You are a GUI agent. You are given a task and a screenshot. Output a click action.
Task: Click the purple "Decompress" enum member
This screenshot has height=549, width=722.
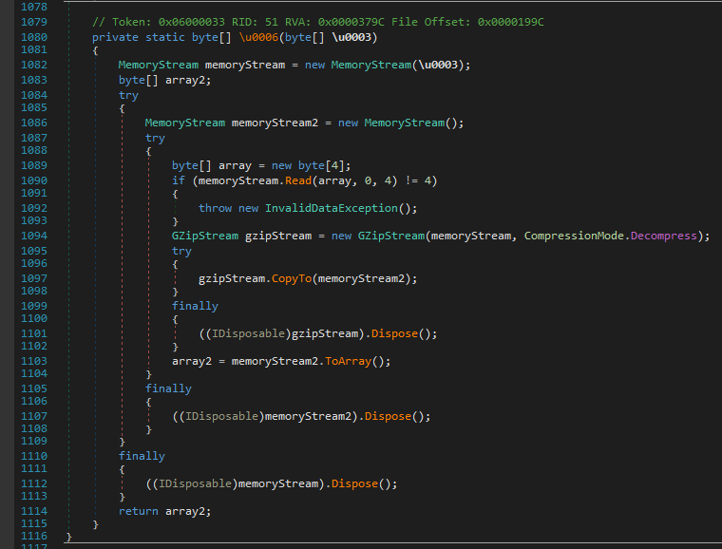[x=663, y=237]
